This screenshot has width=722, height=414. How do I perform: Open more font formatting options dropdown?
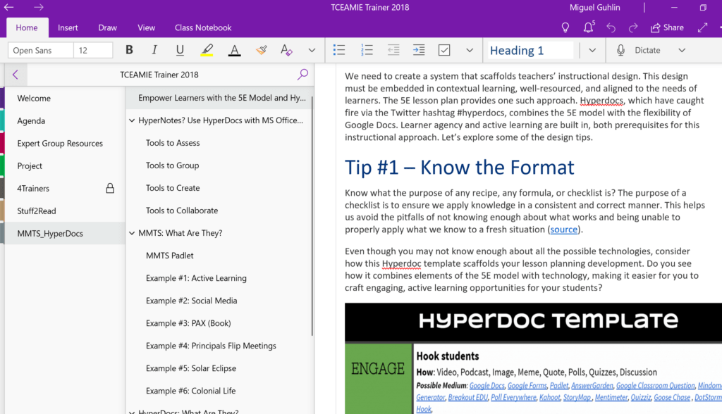point(312,50)
